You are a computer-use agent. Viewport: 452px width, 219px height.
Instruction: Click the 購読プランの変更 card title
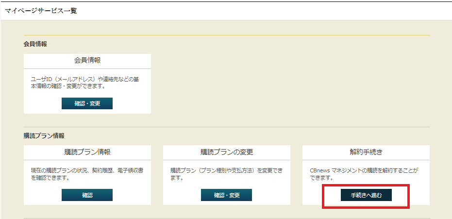227,152
